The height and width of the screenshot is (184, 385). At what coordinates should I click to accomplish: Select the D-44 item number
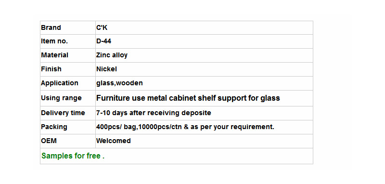103,41
